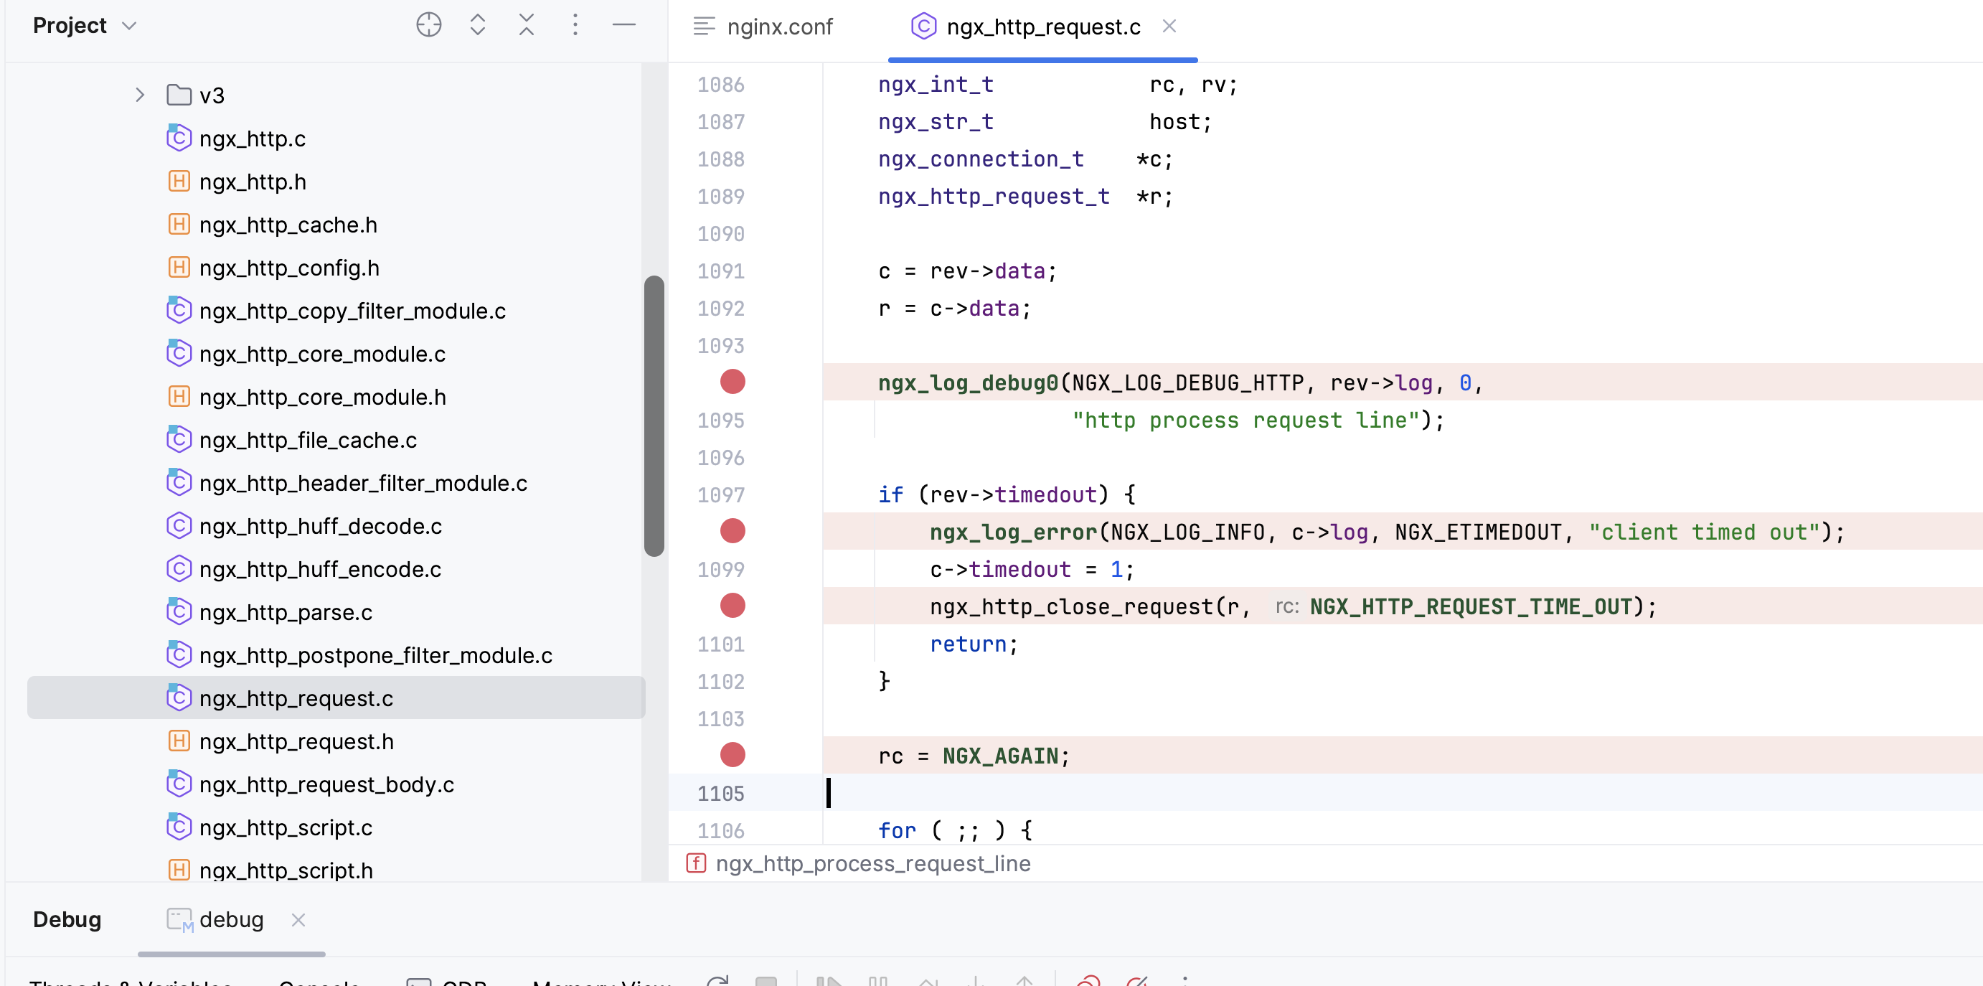Open ngx_http.c in the project tree
Image resolution: width=1983 pixels, height=986 pixels.
tap(252, 138)
